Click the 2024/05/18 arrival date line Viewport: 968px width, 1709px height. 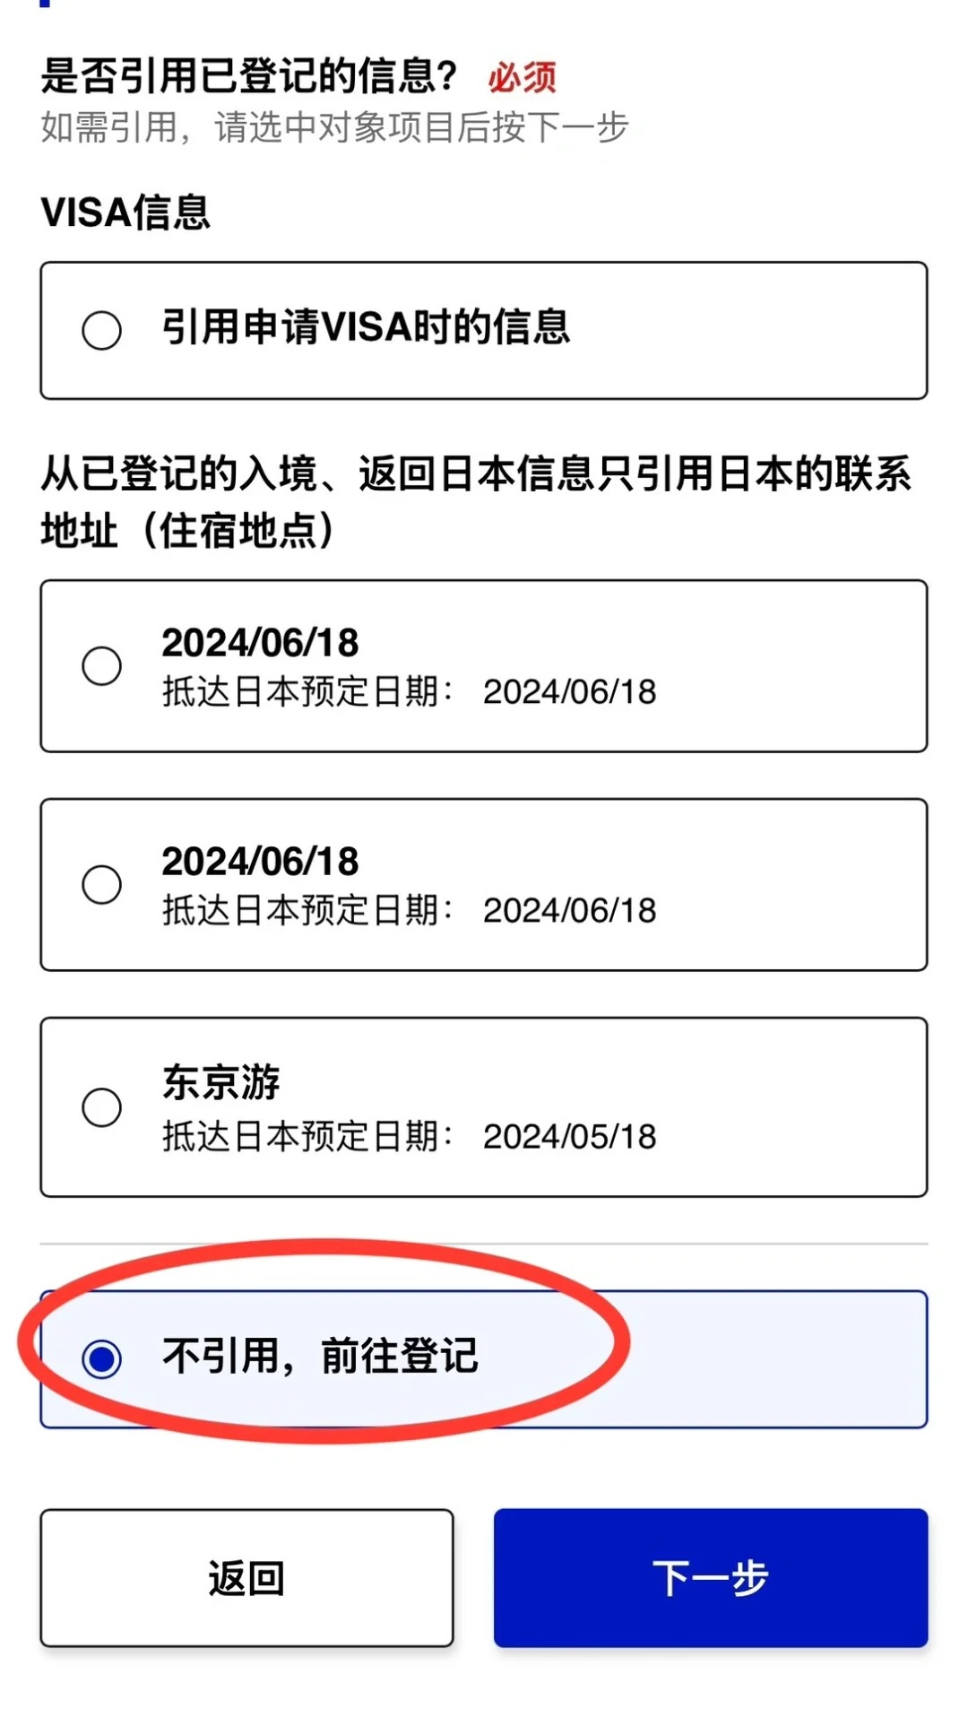point(409,1137)
